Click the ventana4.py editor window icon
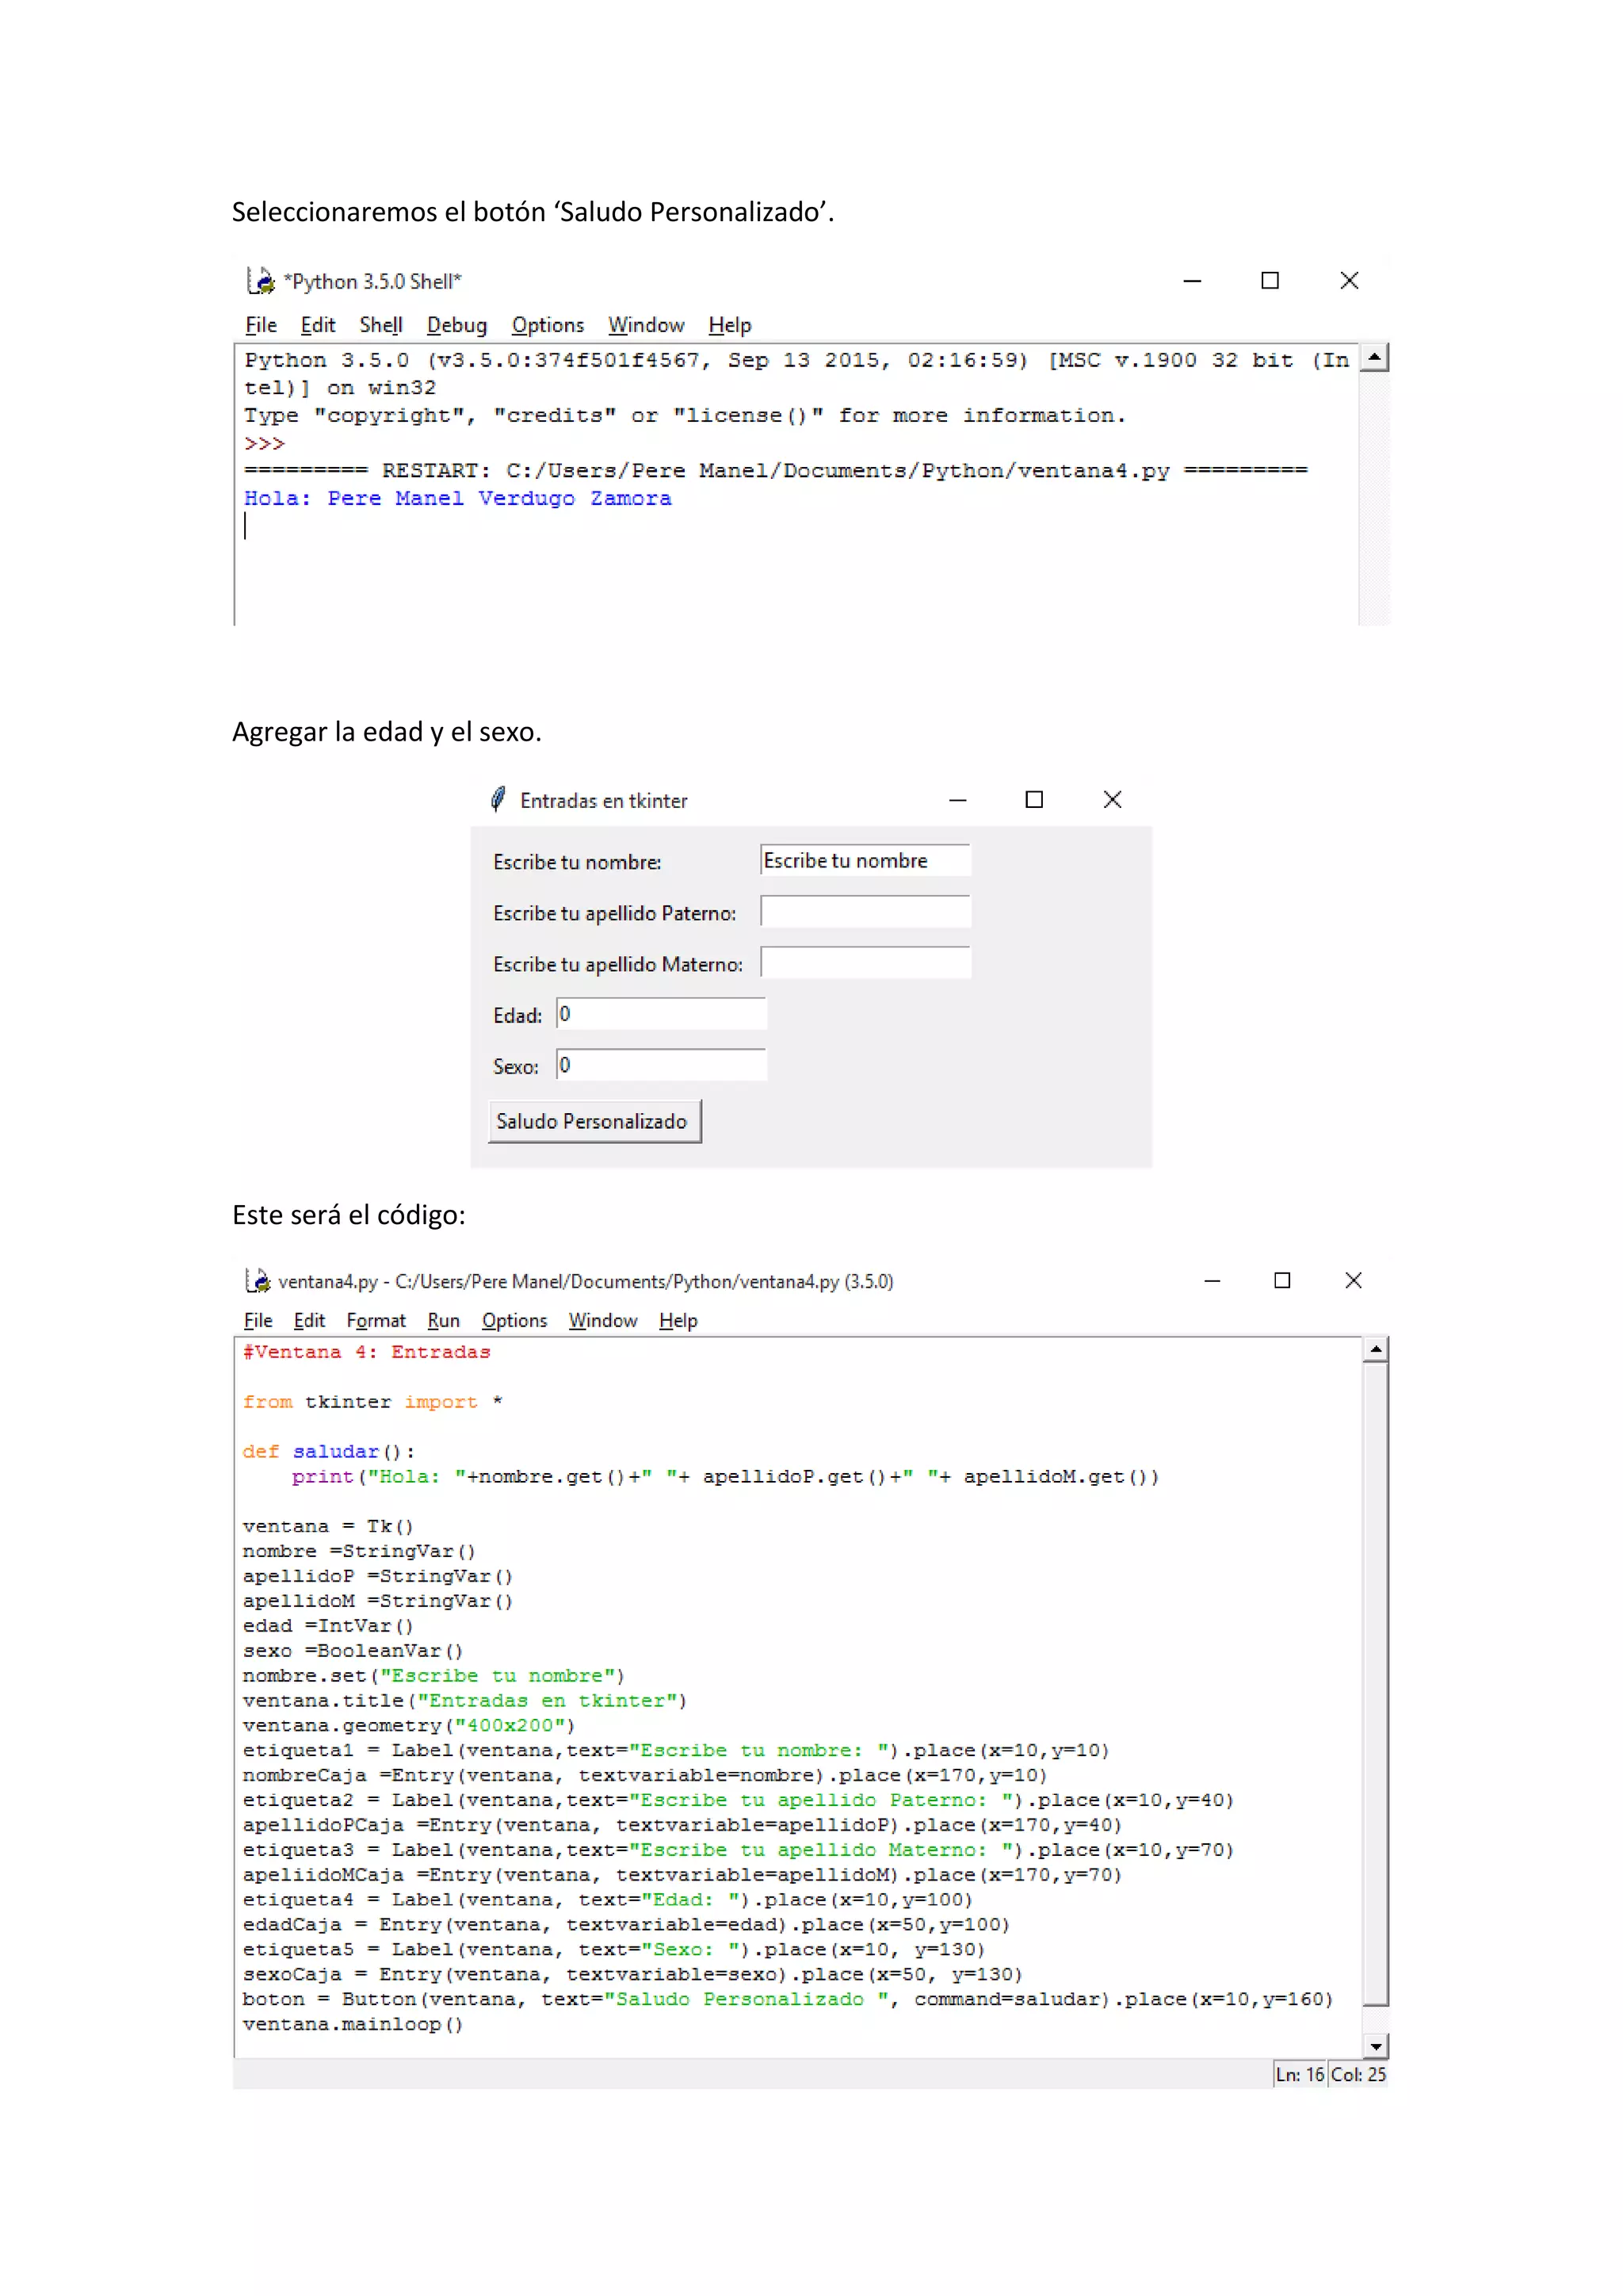1623x2296 pixels. tap(258, 1280)
